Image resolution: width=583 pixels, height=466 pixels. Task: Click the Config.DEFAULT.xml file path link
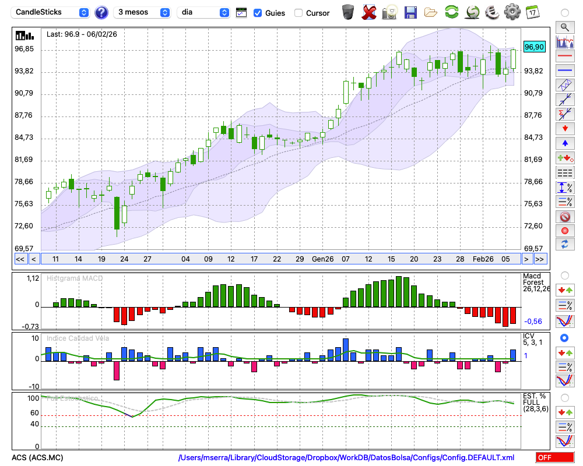point(346,457)
